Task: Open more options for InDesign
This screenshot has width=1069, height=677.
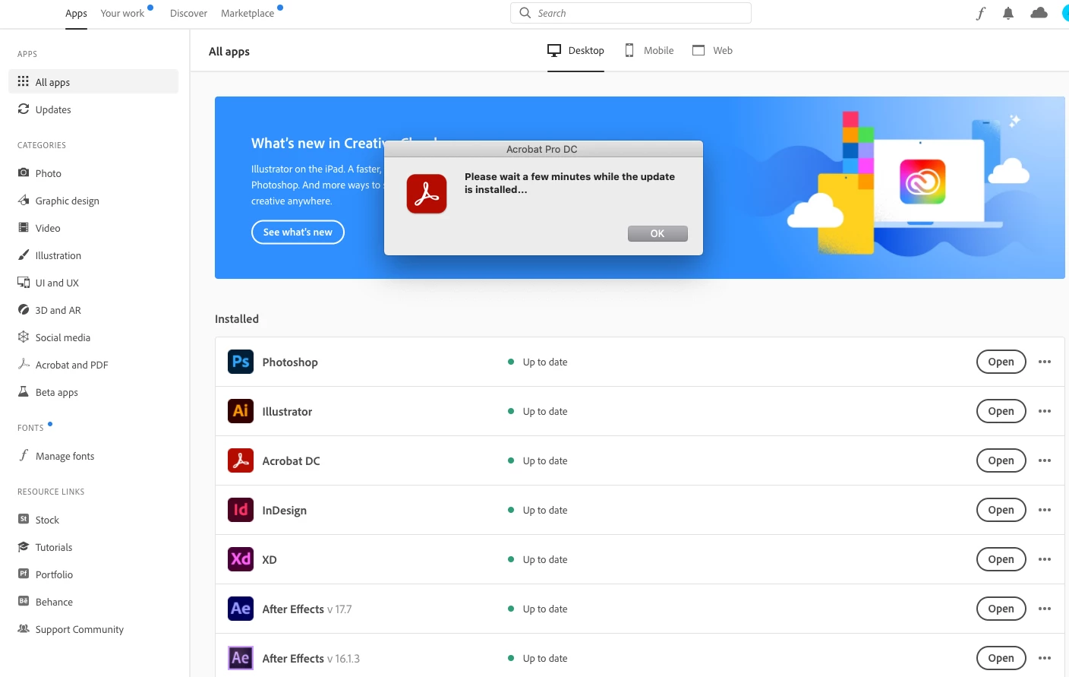Action: 1045,510
